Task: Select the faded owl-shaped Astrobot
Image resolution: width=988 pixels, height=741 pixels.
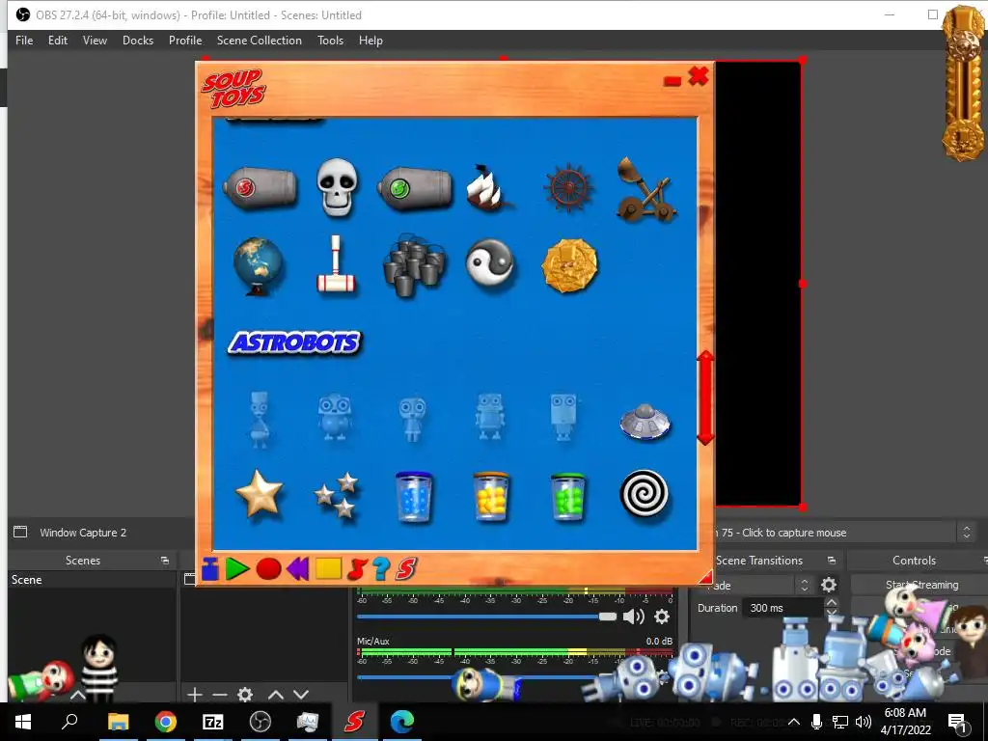Action: (x=335, y=417)
